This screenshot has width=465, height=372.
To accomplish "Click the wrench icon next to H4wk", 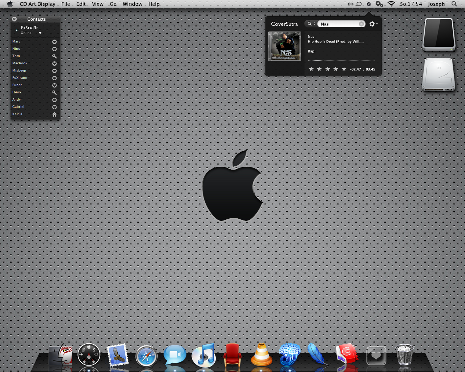I will pyautogui.click(x=54, y=93).
